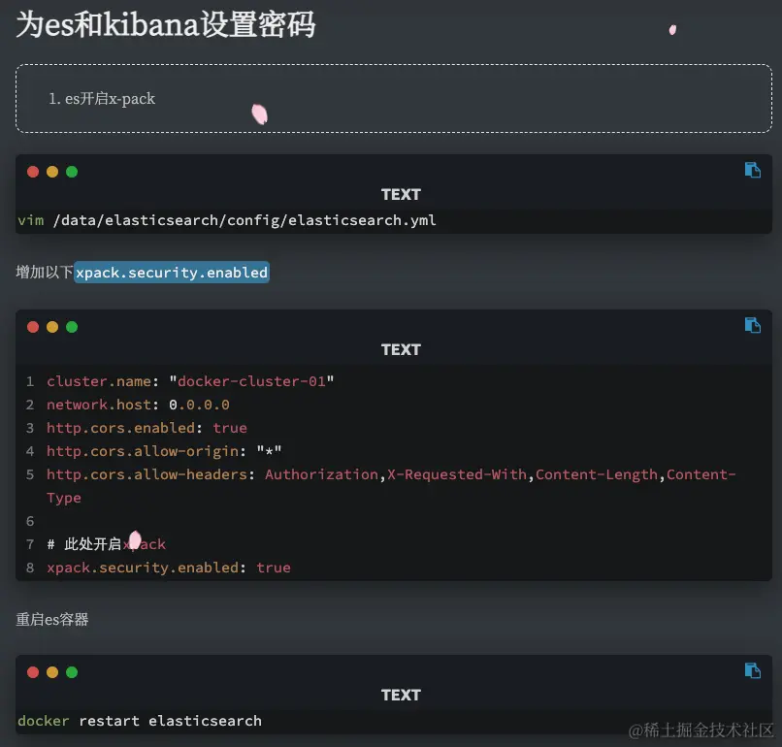Viewport: 782px width, 747px height.
Task: Click the xpack.security.enabled inline code tag
Action: pyautogui.click(x=172, y=273)
